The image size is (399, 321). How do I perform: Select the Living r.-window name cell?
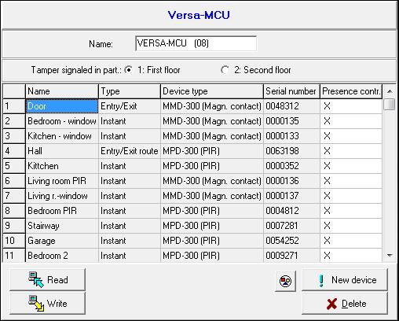click(62, 196)
